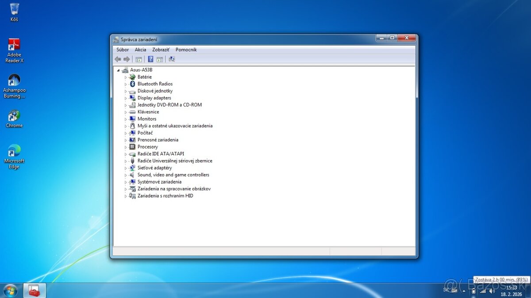Click the network signal icon in tray
The width and height of the screenshot is (531, 298).
click(483, 291)
